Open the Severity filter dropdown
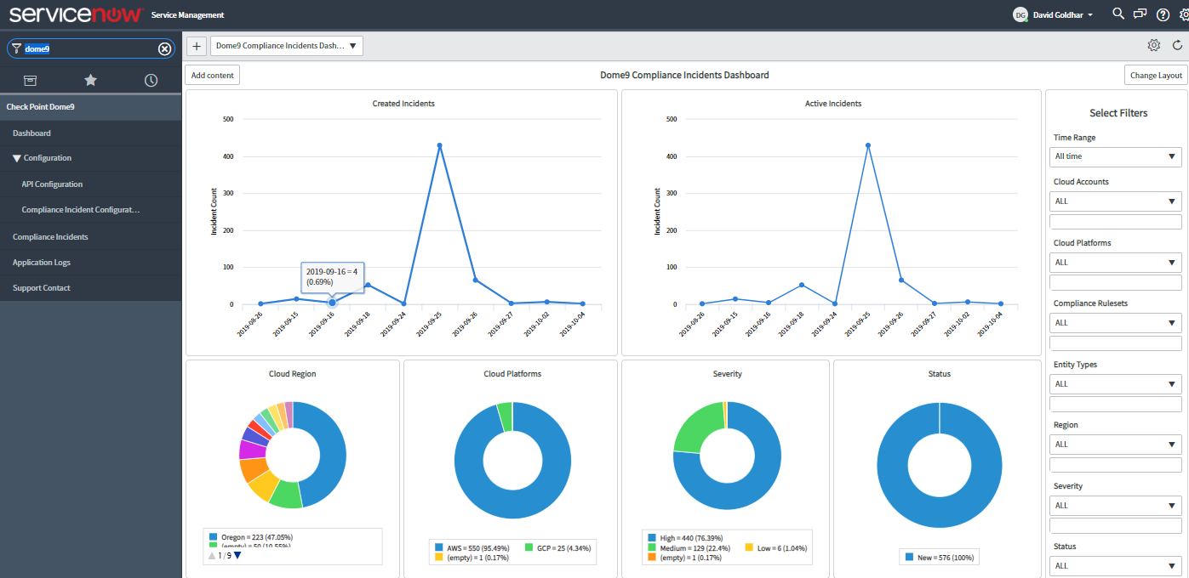The image size is (1189, 578). [x=1116, y=506]
